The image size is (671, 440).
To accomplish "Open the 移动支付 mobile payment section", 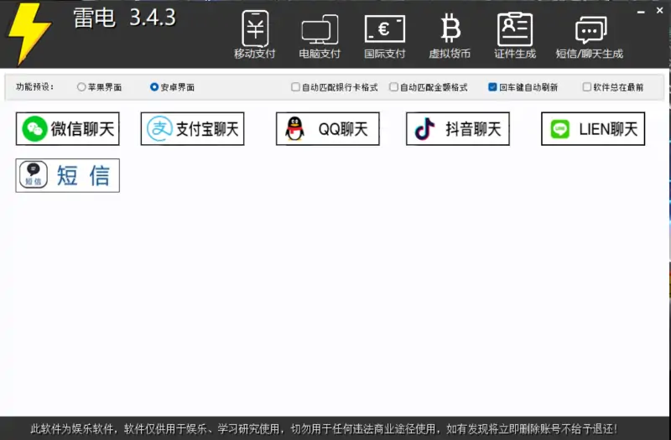I will tap(255, 34).
